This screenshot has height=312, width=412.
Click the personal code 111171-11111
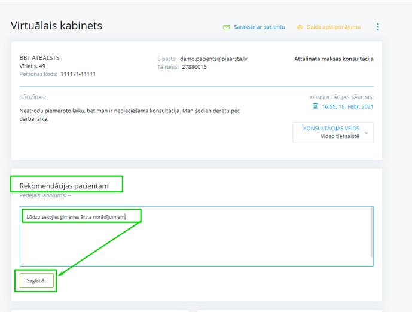(78, 74)
